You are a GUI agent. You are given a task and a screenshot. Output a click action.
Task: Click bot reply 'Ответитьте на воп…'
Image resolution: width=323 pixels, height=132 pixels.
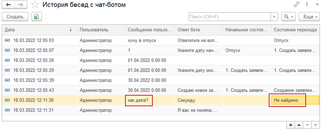198,40
